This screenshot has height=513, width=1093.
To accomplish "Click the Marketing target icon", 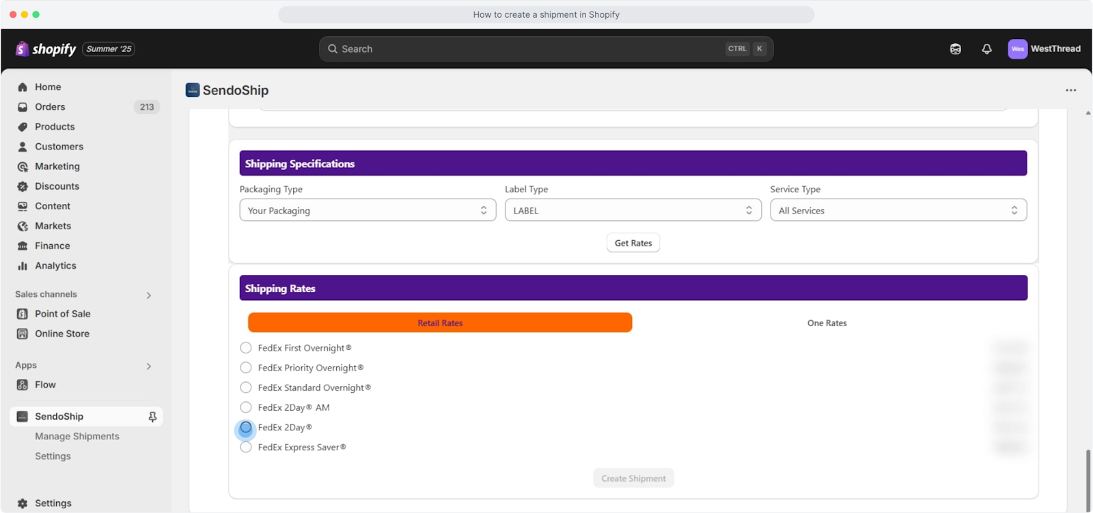I will tap(23, 166).
